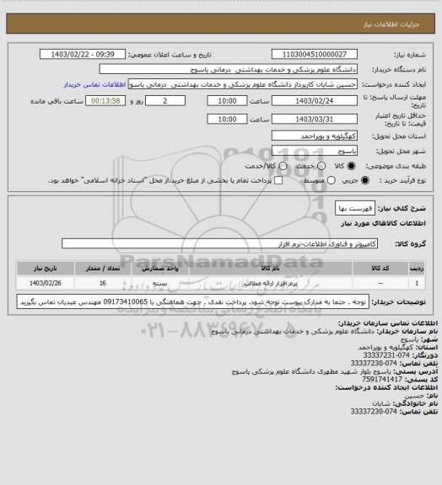Click the postal address text of Yasuj university

click(311, 371)
